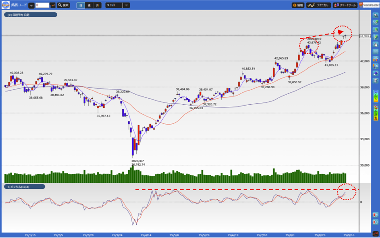Click the StockWeather logo icon
The image size is (380, 238).
[369, 5]
